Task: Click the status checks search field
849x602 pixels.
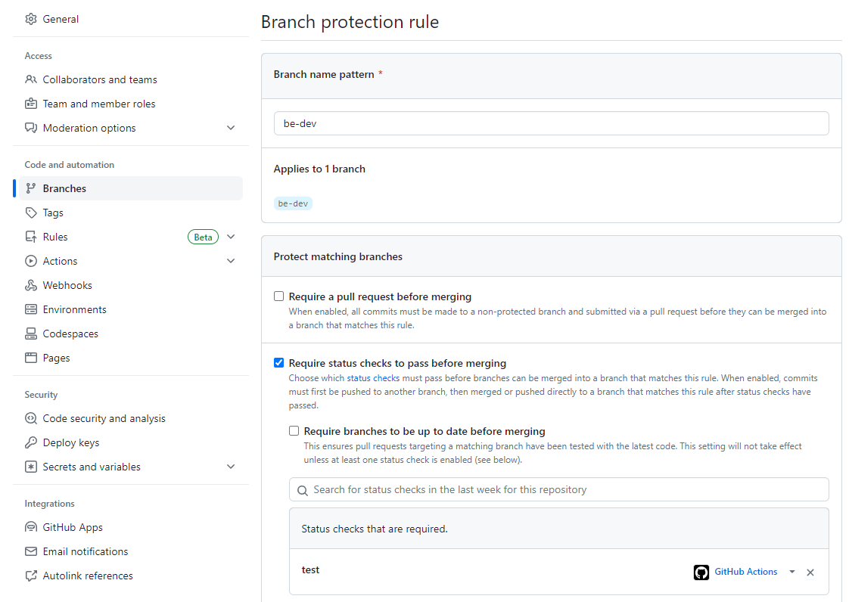Action: tap(558, 489)
